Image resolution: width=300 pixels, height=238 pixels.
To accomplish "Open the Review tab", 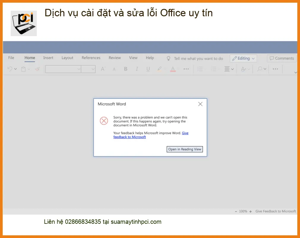I will tap(115, 58).
